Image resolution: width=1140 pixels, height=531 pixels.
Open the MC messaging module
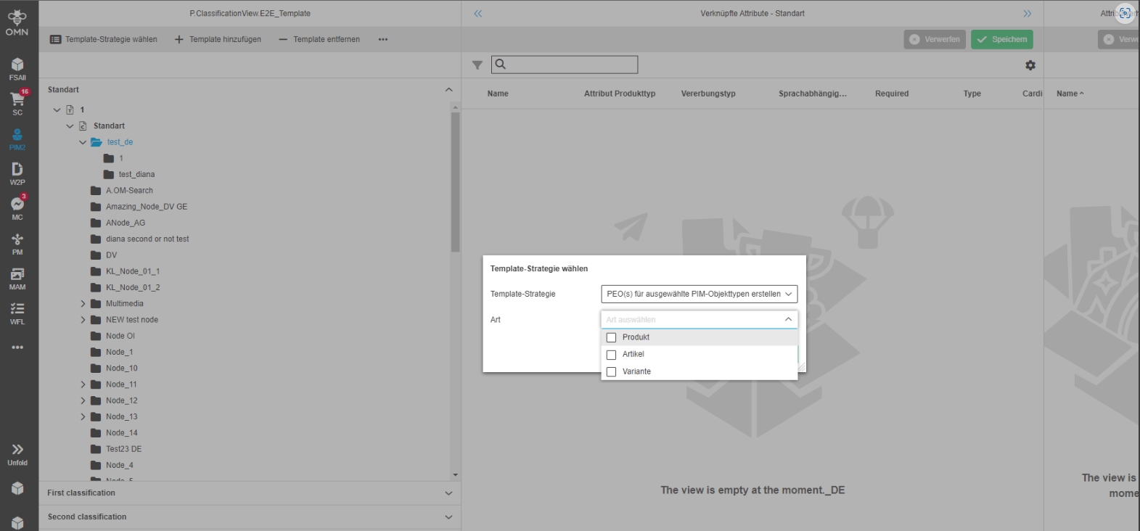(x=17, y=207)
